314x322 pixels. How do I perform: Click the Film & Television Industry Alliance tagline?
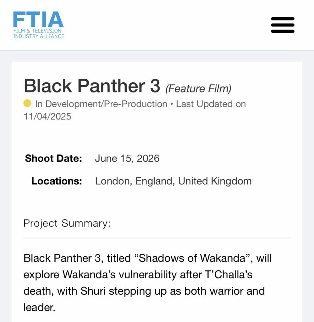[38, 34]
